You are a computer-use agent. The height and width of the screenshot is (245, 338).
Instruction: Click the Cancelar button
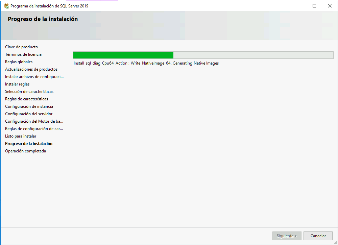point(318,236)
